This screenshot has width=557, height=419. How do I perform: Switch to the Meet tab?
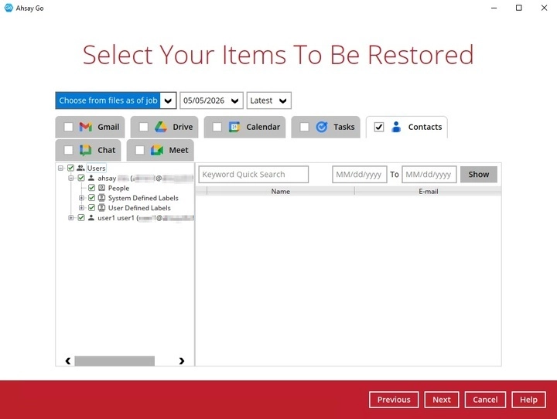tap(160, 150)
